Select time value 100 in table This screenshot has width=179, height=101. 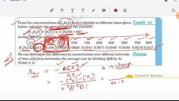point(74,43)
